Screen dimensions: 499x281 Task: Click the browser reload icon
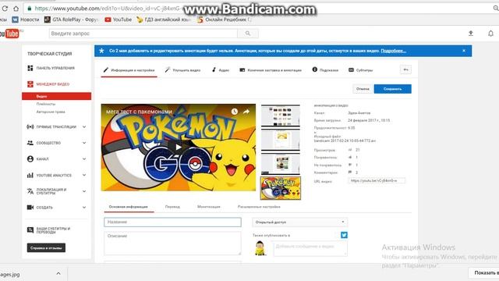[5, 9]
